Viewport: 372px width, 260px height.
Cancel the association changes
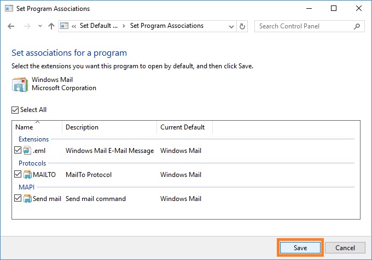(345, 247)
